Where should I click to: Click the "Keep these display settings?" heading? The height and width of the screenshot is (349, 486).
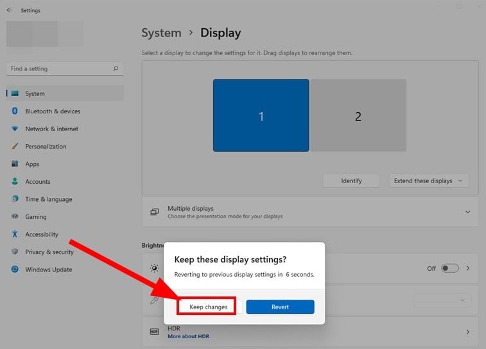click(x=230, y=259)
